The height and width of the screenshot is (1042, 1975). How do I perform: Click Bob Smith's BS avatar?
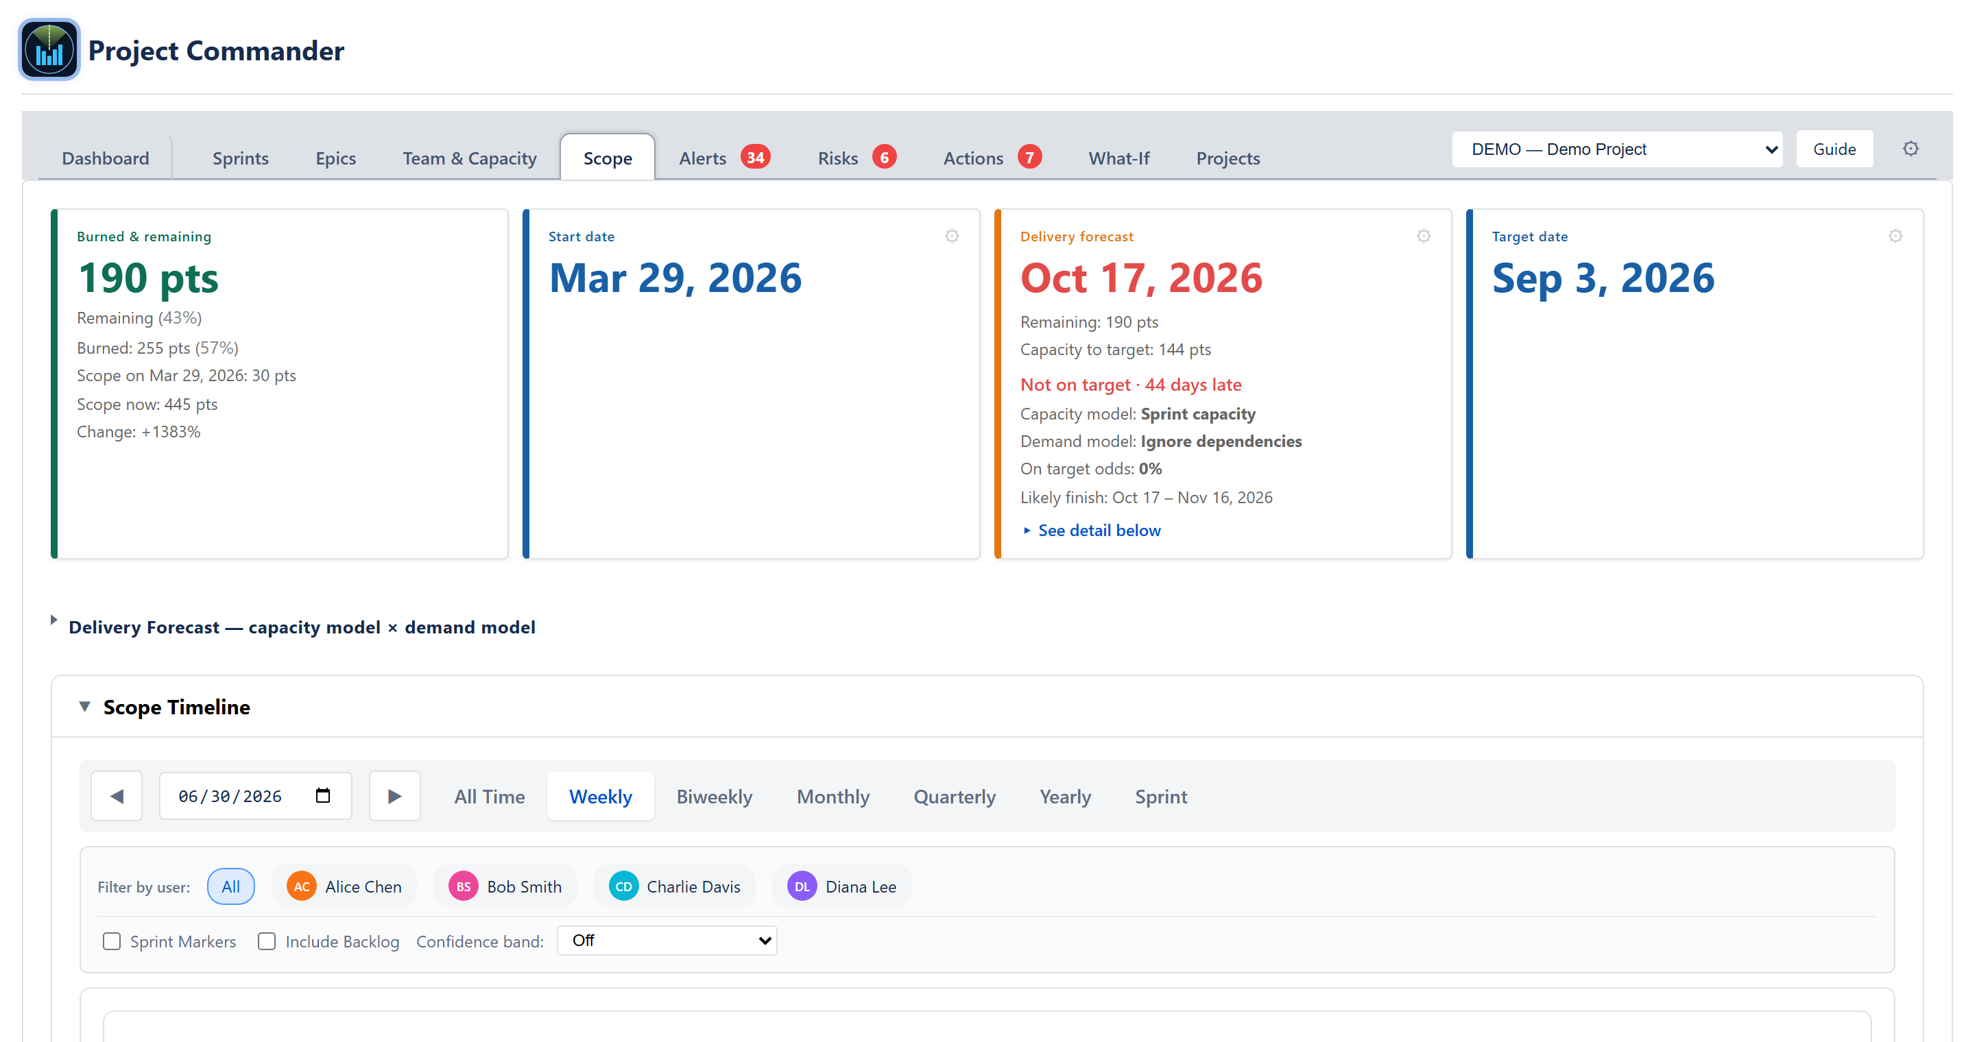pos(463,886)
